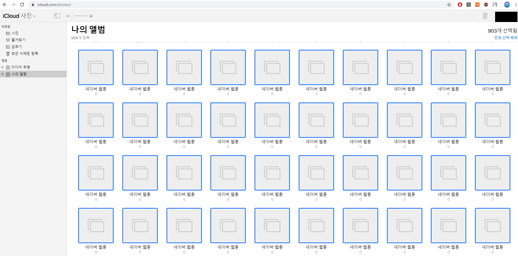Click the small thumbnail zoom-out icon

point(68,16)
